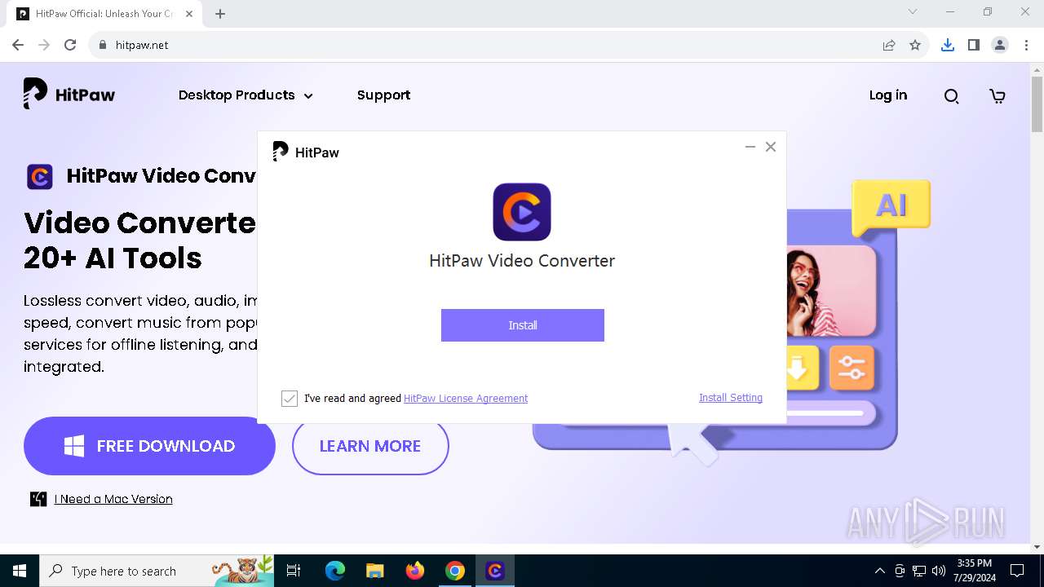Open Windows Start menu
The height and width of the screenshot is (587, 1044).
pyautogui.click(x=20, y=571)
